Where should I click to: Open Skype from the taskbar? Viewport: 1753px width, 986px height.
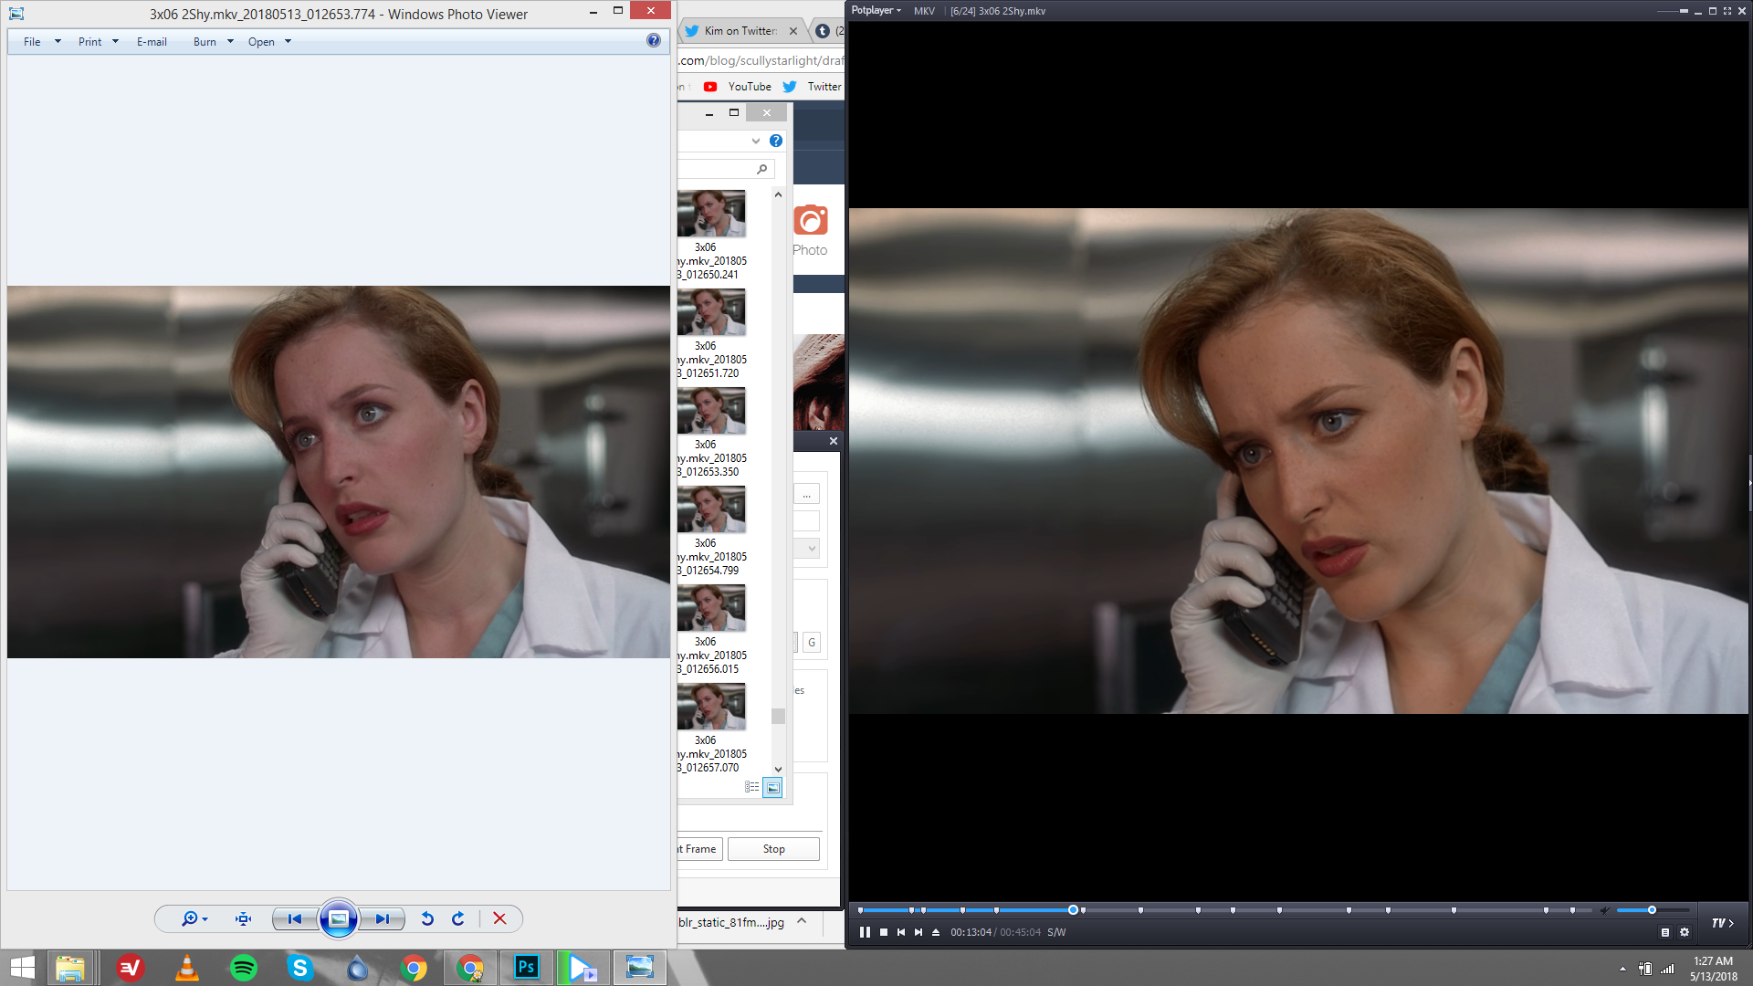300,968
